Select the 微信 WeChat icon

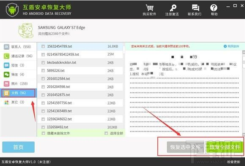7,75
